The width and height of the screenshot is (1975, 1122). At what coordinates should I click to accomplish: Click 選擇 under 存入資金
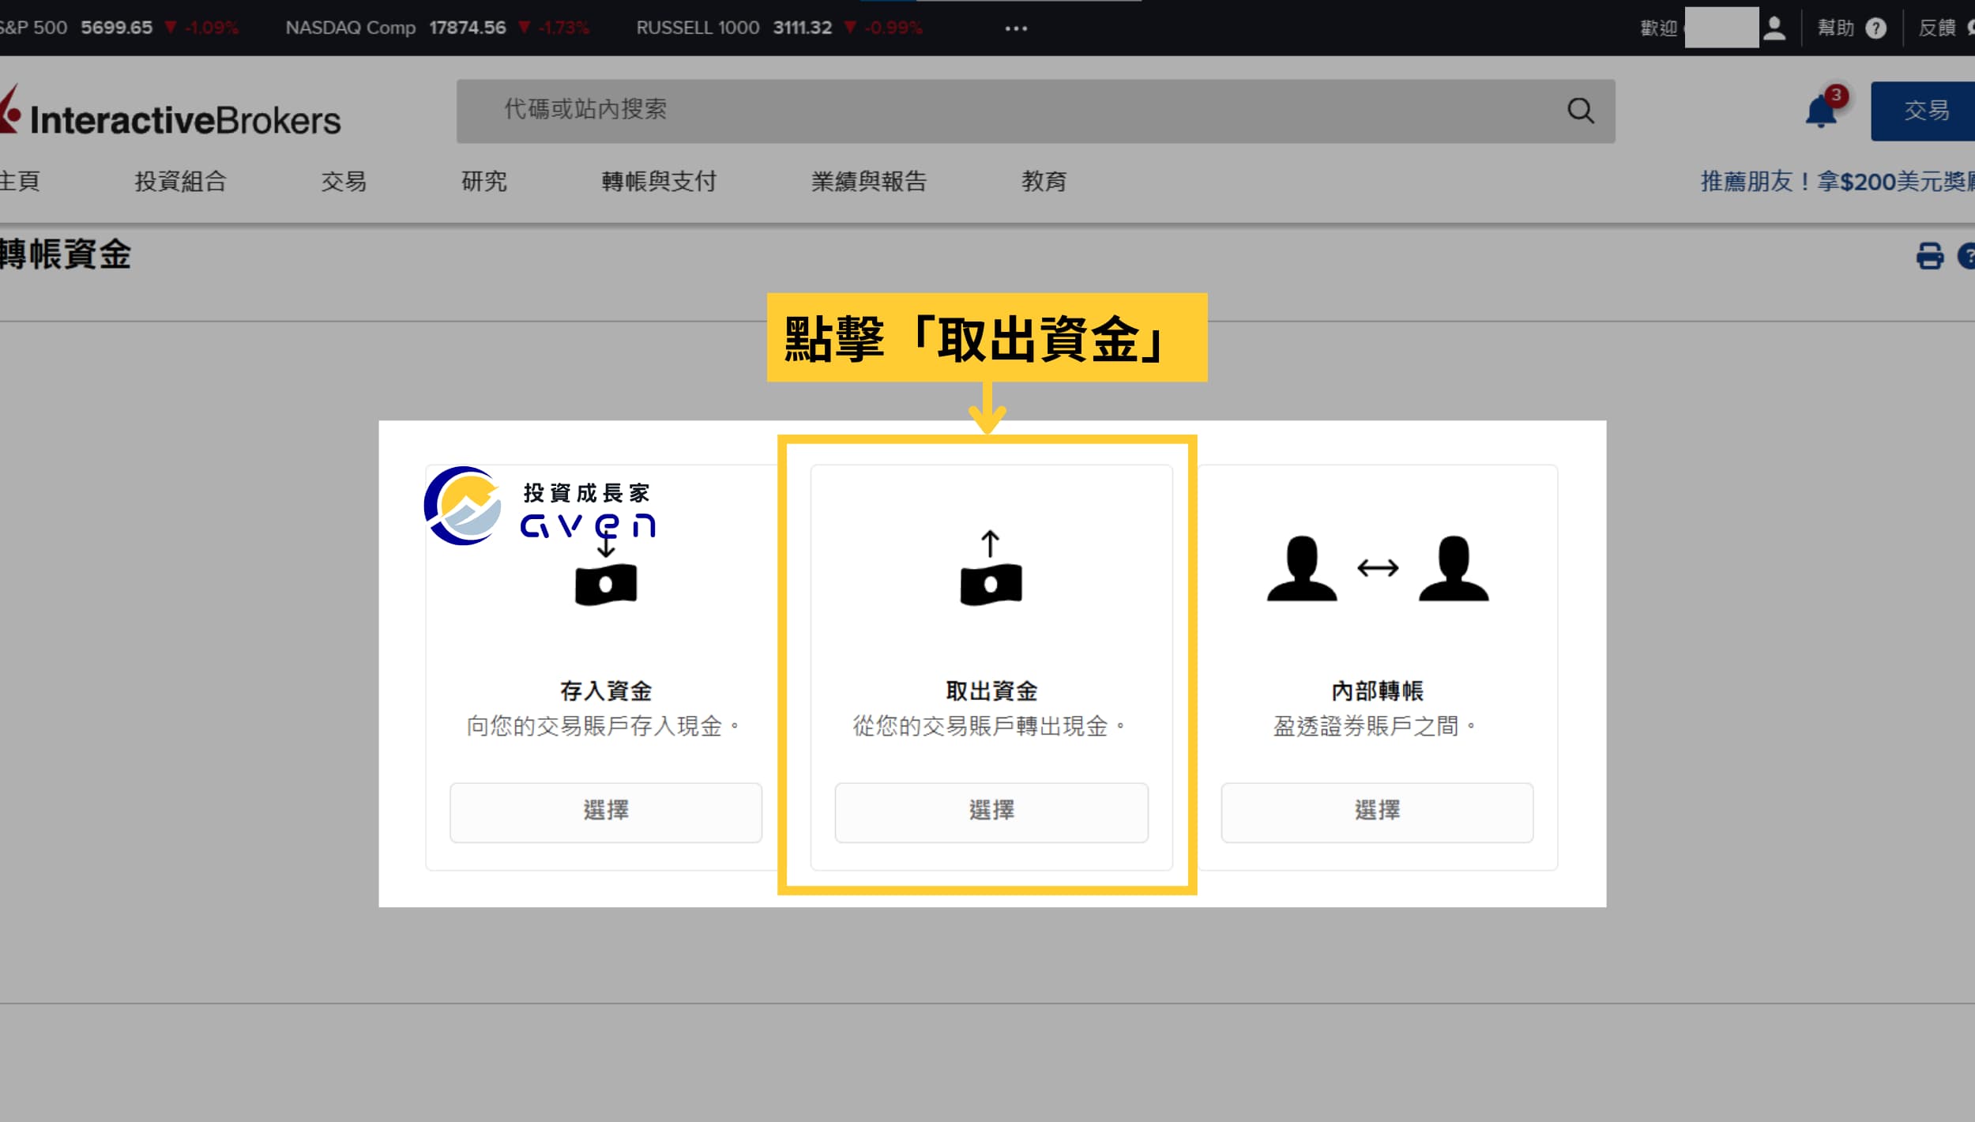tap(606, 812)
